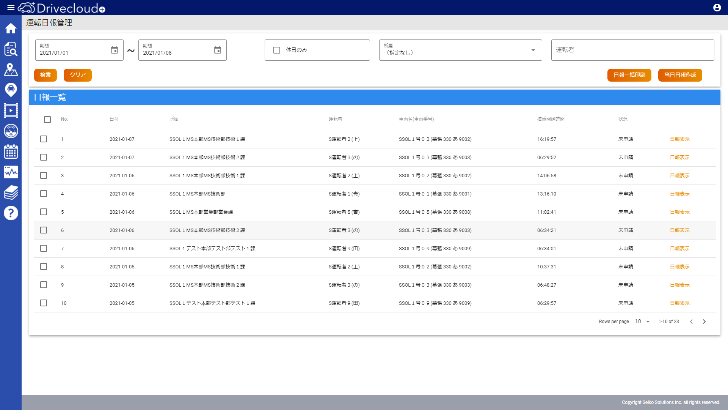Open the hamburger menu
The height and width of the screenshot is (410, 728).
11,8
